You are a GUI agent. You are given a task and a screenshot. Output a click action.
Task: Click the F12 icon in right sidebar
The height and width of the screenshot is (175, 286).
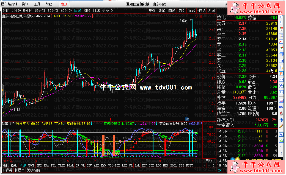(x=281, y=80)
